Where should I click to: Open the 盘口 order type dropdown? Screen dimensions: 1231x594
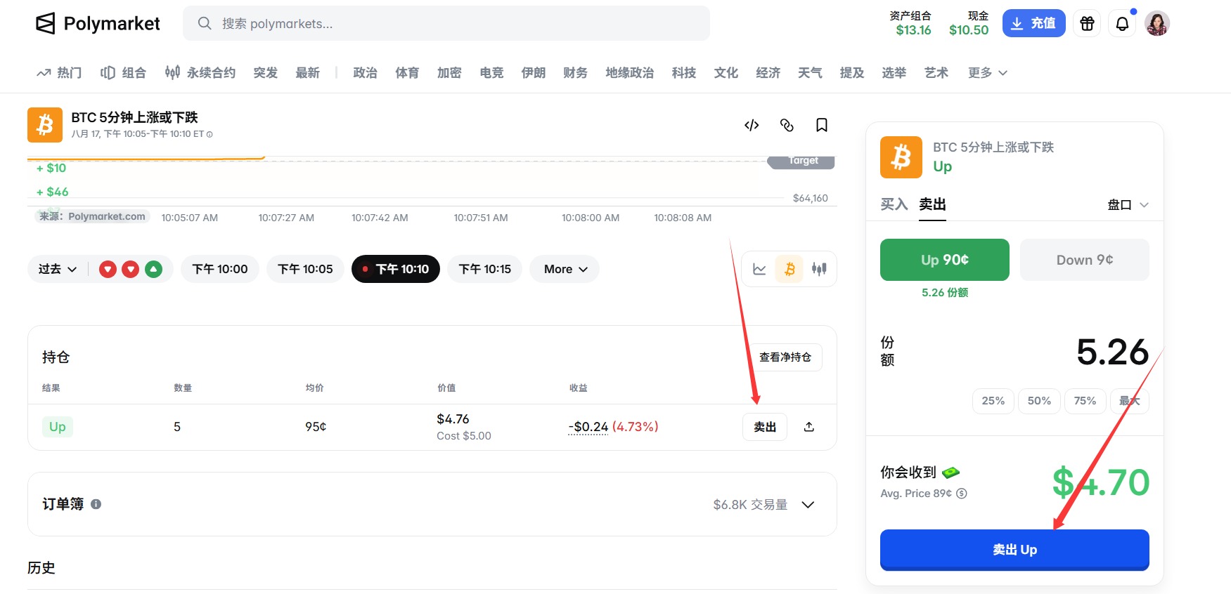click(1128, 205)
